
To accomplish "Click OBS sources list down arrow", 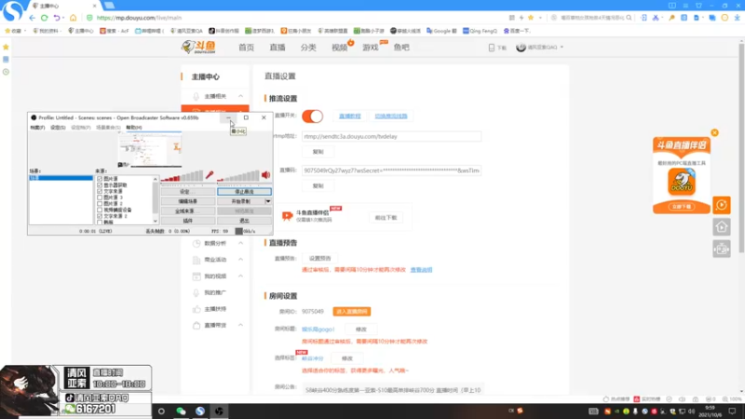I will [x=155, y=221].
